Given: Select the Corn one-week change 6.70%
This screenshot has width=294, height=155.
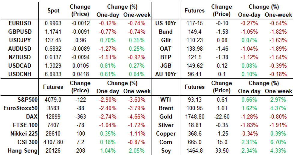Looking at the screenshot, I should [277, 142].
